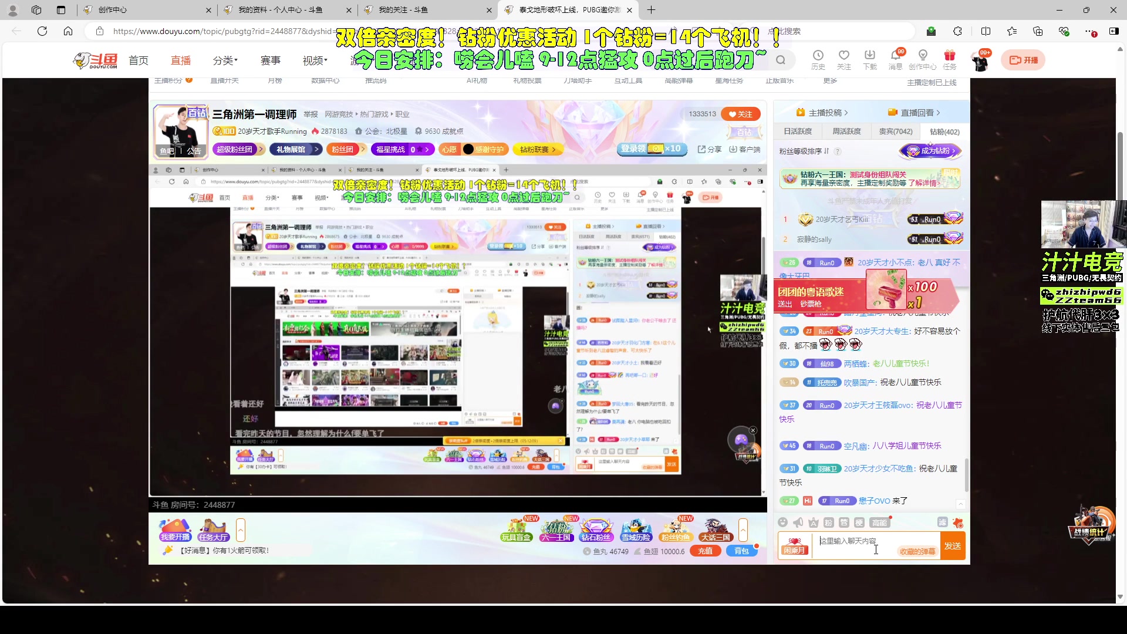Open the 历史 history clock icon
The width and height of the screenshot is (1127, 634).
(818, 59)
